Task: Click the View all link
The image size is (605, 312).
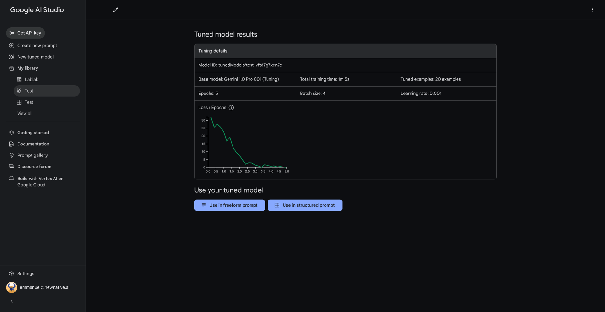Action: [x=25, y=114]
